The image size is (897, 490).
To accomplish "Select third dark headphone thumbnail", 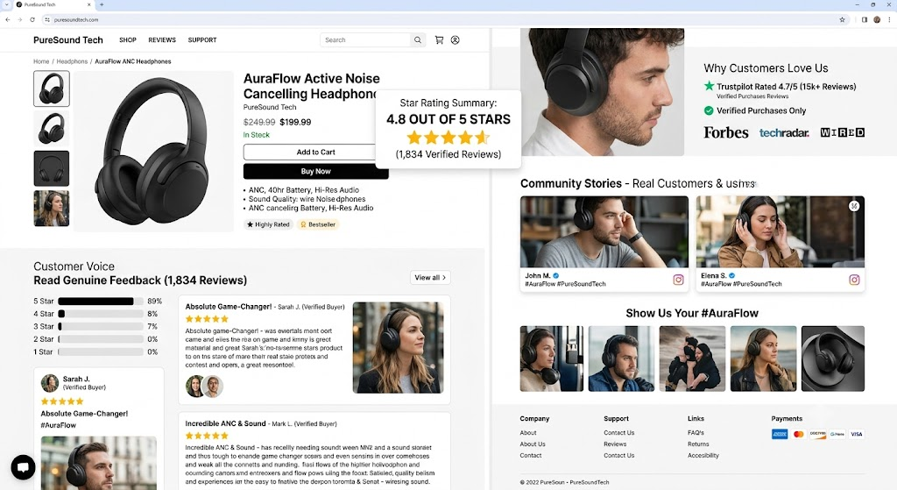I will click(x=52, y=168).
